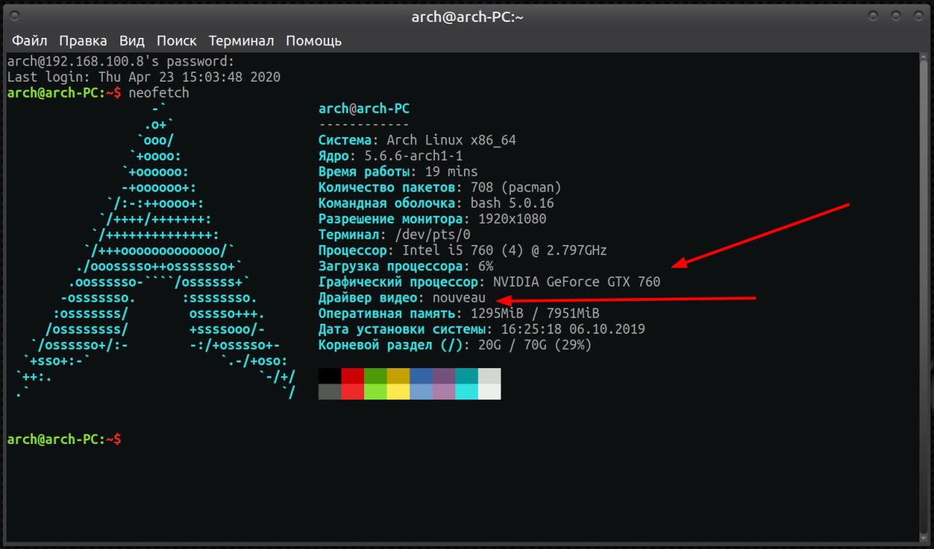Open the Вид menu
This screenshot has height=549, width=934.
coord(132,41)
